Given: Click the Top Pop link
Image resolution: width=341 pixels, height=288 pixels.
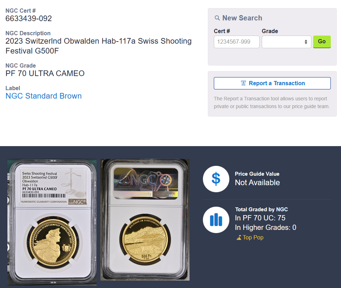Looking at the screenshot, I should (253, 237).
